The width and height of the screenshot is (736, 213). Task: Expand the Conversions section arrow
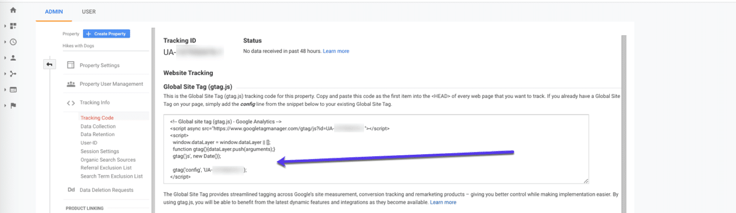click(5, 105)
